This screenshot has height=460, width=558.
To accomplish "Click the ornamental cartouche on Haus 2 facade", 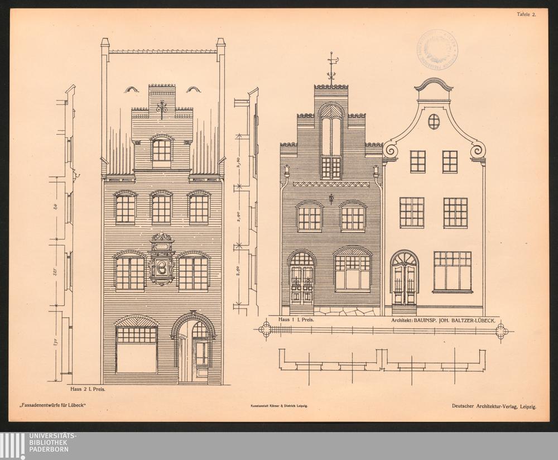I will tap(162, 259).
